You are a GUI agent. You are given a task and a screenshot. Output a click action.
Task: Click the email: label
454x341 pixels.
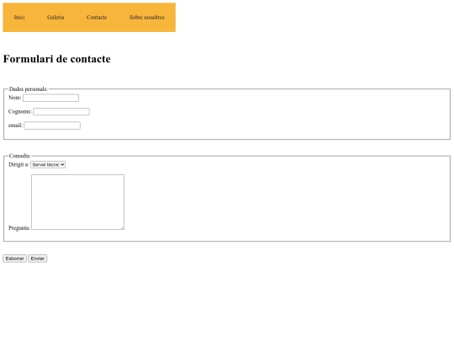(15, 125)
